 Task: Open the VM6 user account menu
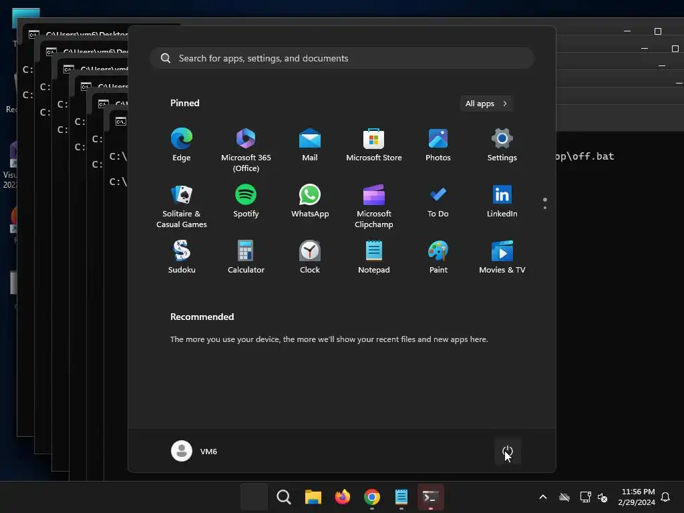[194, 451]
